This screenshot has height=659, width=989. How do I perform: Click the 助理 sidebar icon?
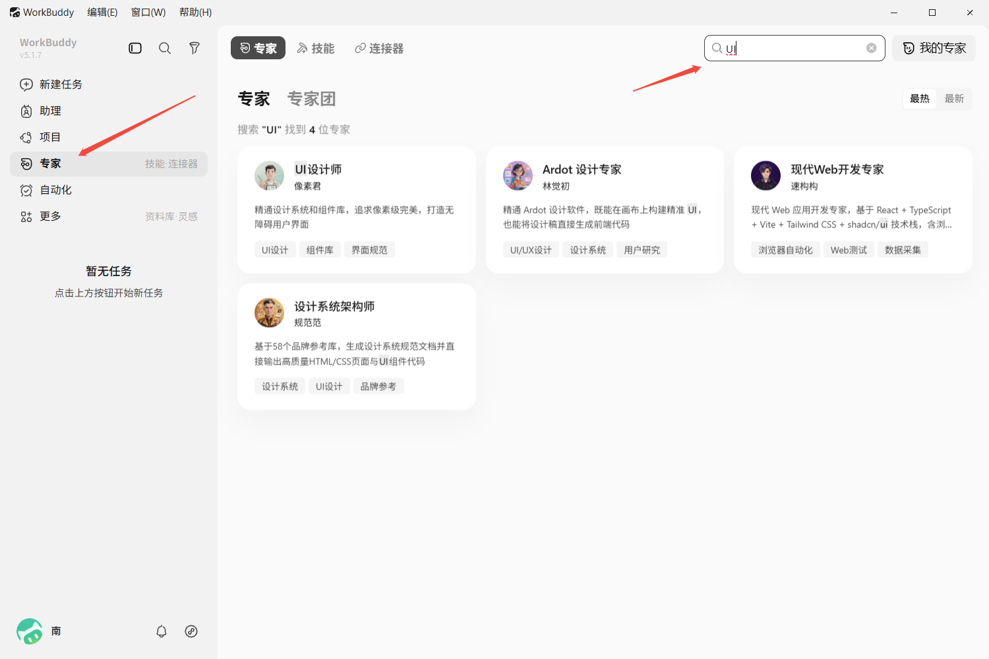tap(26, 111)
